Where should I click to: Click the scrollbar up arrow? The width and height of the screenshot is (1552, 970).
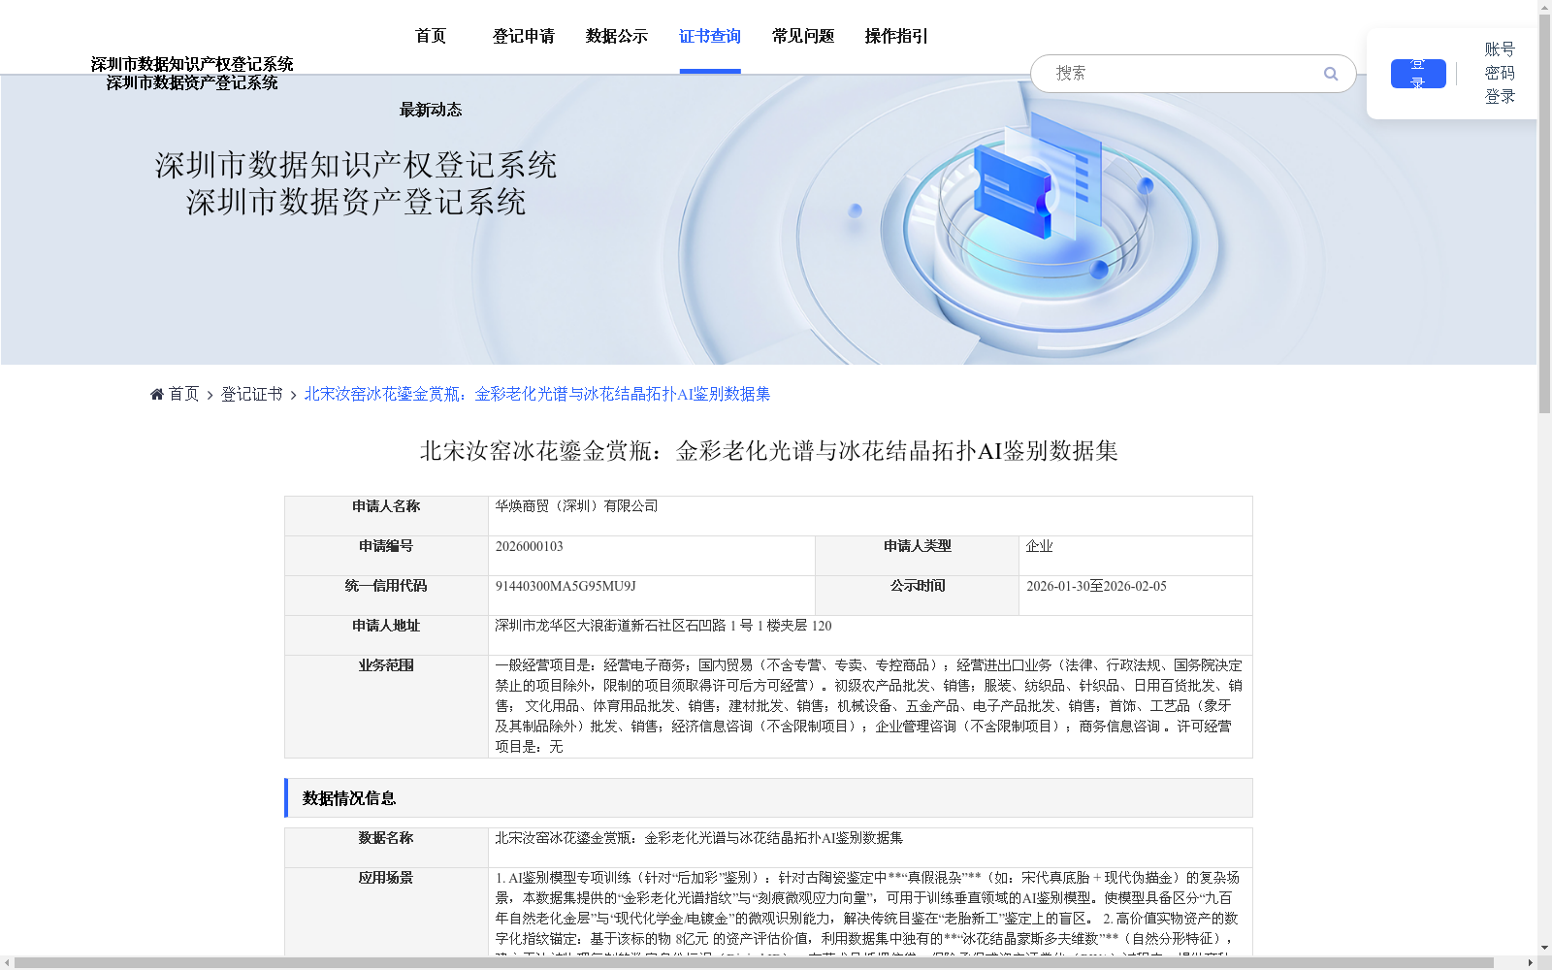click(1544, 7)
